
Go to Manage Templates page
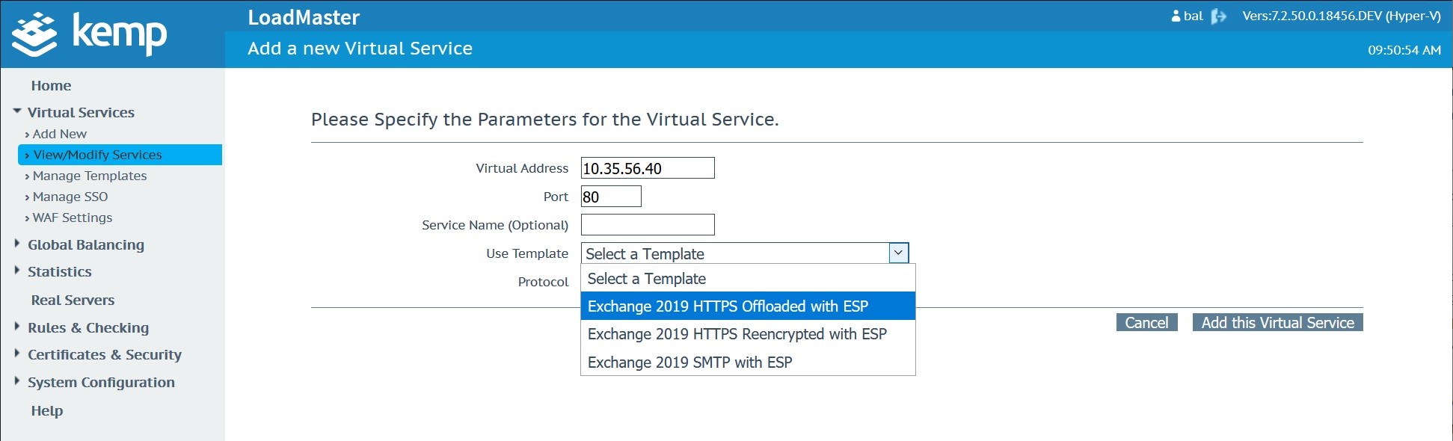point(90,176)
